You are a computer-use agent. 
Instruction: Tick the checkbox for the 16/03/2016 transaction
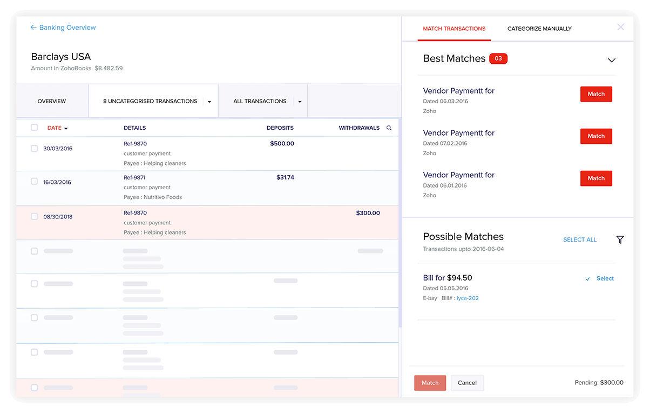tap(35, 182)
